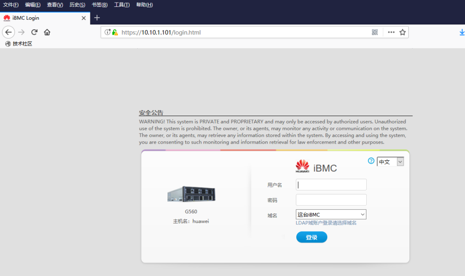The height and width of the screenshot is (276, 465).
Task: Click the 用户名 label
Action: tap(275, 185)
